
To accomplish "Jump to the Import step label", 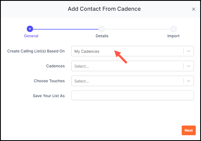I will [173, 36].
